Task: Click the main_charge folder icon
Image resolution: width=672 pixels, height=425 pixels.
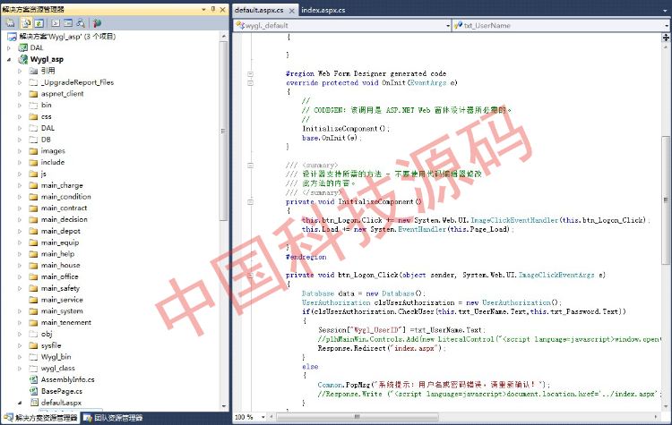Action: tap(33, 185)
